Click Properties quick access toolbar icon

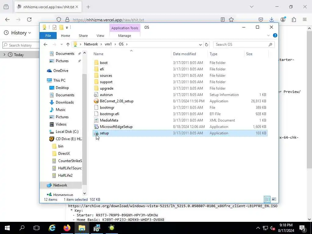tap(54, 27)
